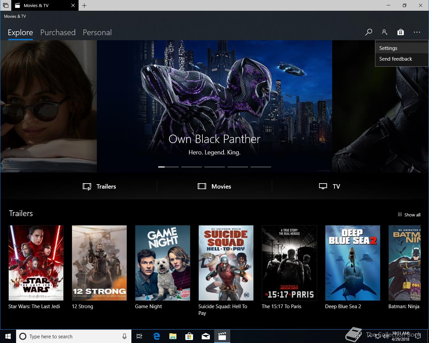Click the Own Black Panther banner title

click(214, 139)
